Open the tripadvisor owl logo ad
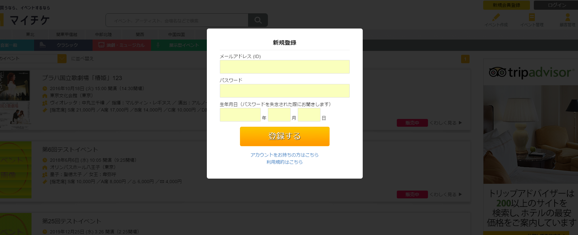The image size is (578, 235). (x=497, y=72)
